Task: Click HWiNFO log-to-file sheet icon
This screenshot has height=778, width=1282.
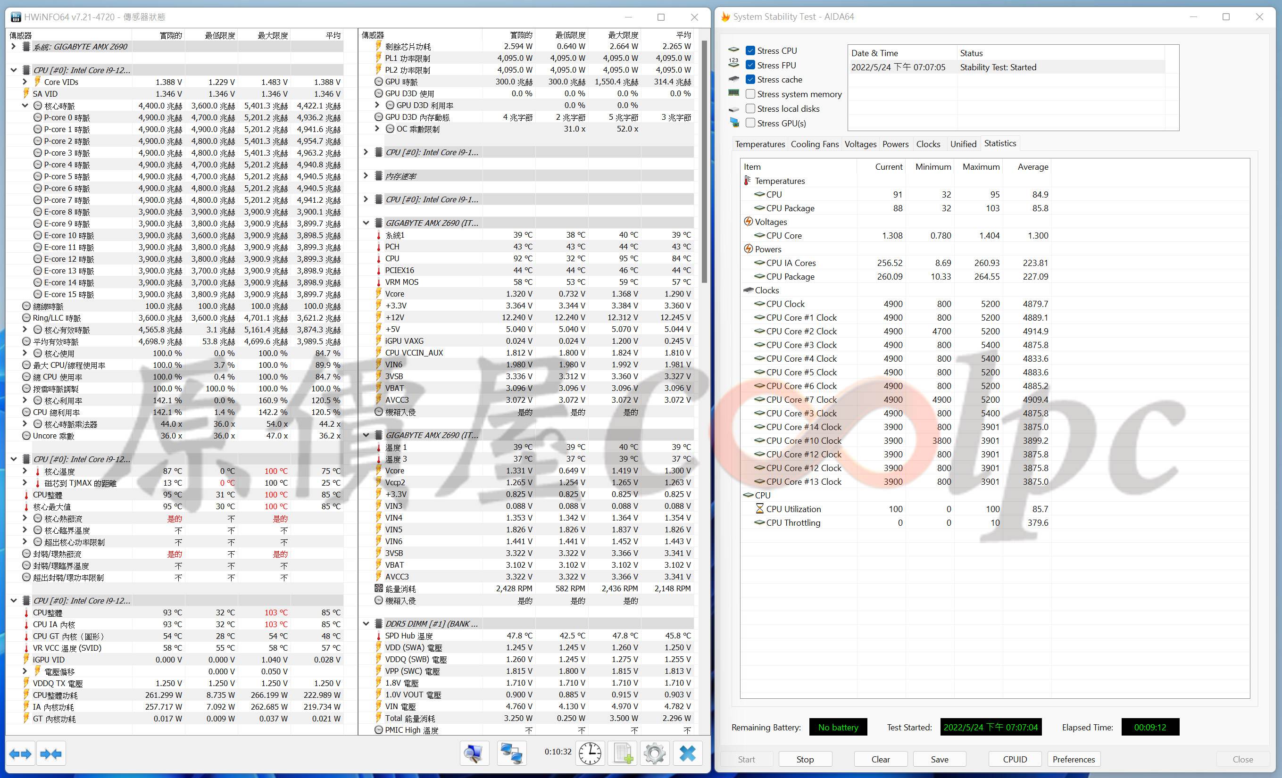Action: point(623,753)
